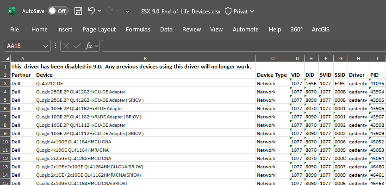Toggle the AutoSave switch
This screenshot has width=386, height=185.
(x=58, y=11)
